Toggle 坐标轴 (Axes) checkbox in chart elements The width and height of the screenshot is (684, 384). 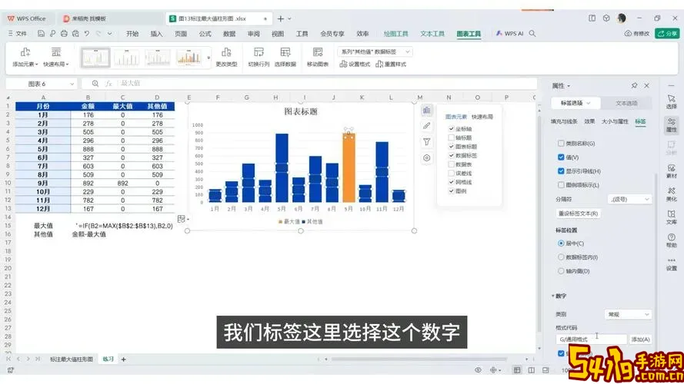452,129
